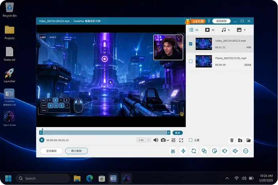
Task: Enter fullscreen preview mode
Action: (181, 140)
